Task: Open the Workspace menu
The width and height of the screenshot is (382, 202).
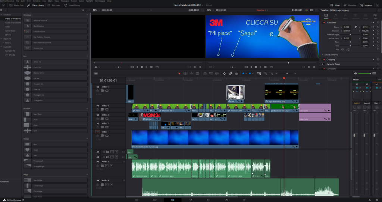Action: pyautogui.click(x=100, y=1)
